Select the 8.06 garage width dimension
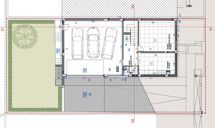215x128 pixels. 93,21
